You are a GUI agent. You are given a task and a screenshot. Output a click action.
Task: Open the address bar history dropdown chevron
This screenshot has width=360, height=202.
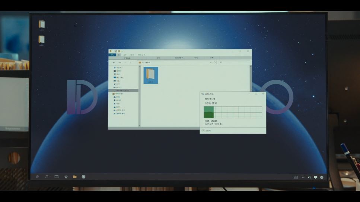[x=211, y=62]
